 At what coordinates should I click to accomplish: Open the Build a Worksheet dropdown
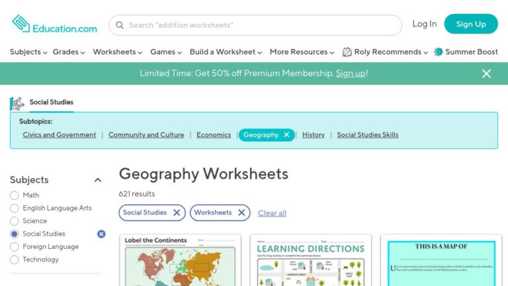(x=226, y=52)
